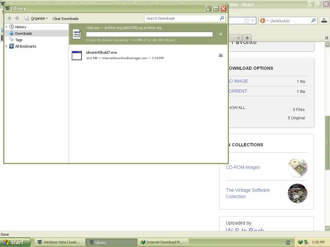
Task: Click the Library window title icon
Action: [x=8, y=8]
